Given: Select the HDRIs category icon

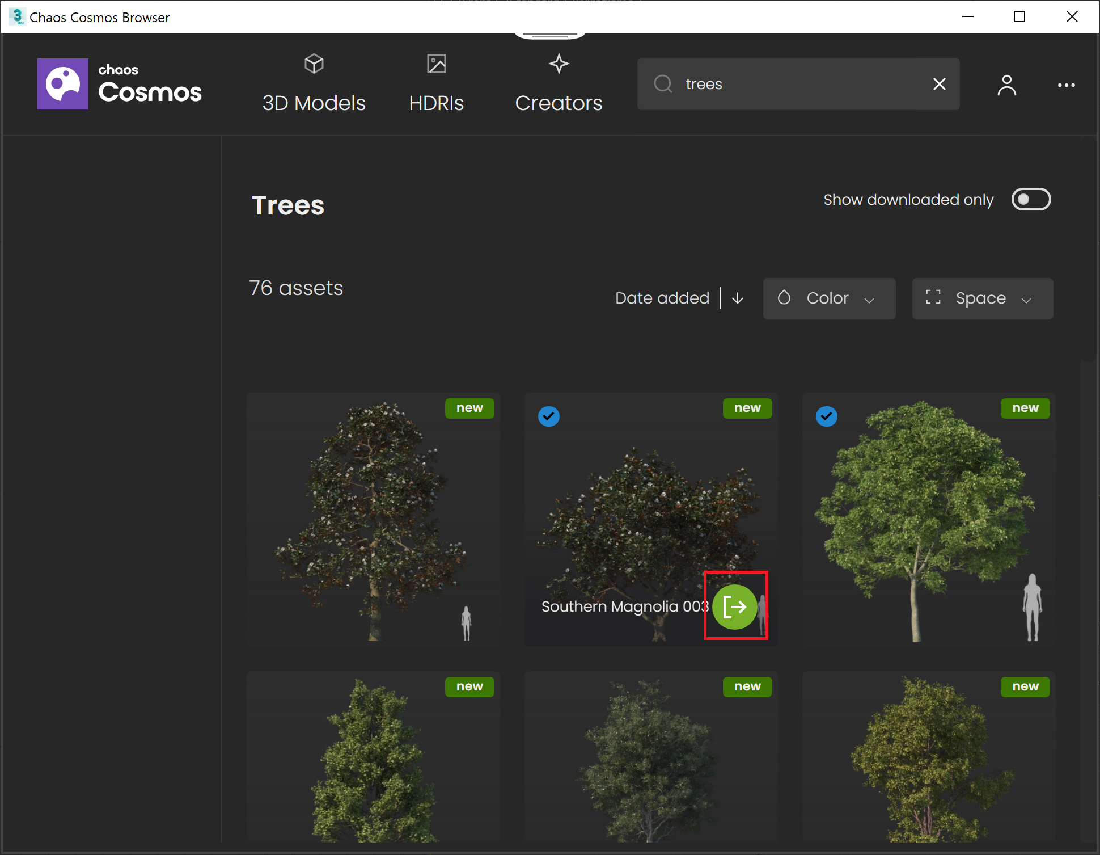Looking at the screenshot, I should [436, 64].
